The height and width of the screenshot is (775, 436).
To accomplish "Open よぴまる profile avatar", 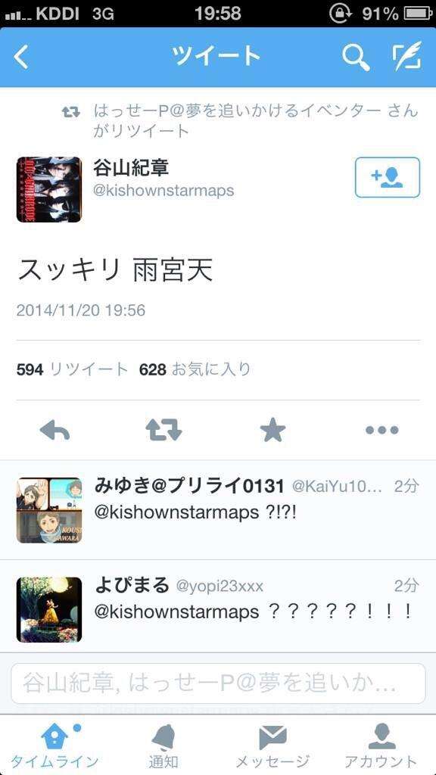I will coord(49,609).
